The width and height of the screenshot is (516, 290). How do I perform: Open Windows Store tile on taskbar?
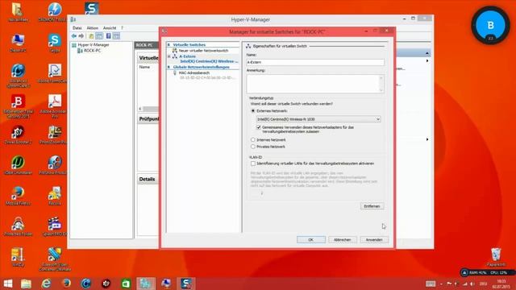pyautogui.click(x=126, y=284)
